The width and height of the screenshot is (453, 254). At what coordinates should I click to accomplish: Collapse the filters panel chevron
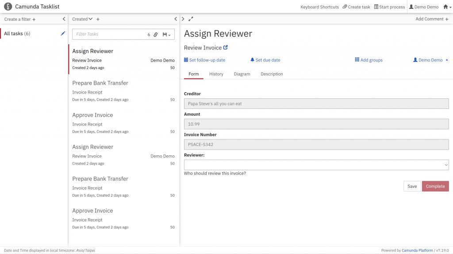click(64, 19)
